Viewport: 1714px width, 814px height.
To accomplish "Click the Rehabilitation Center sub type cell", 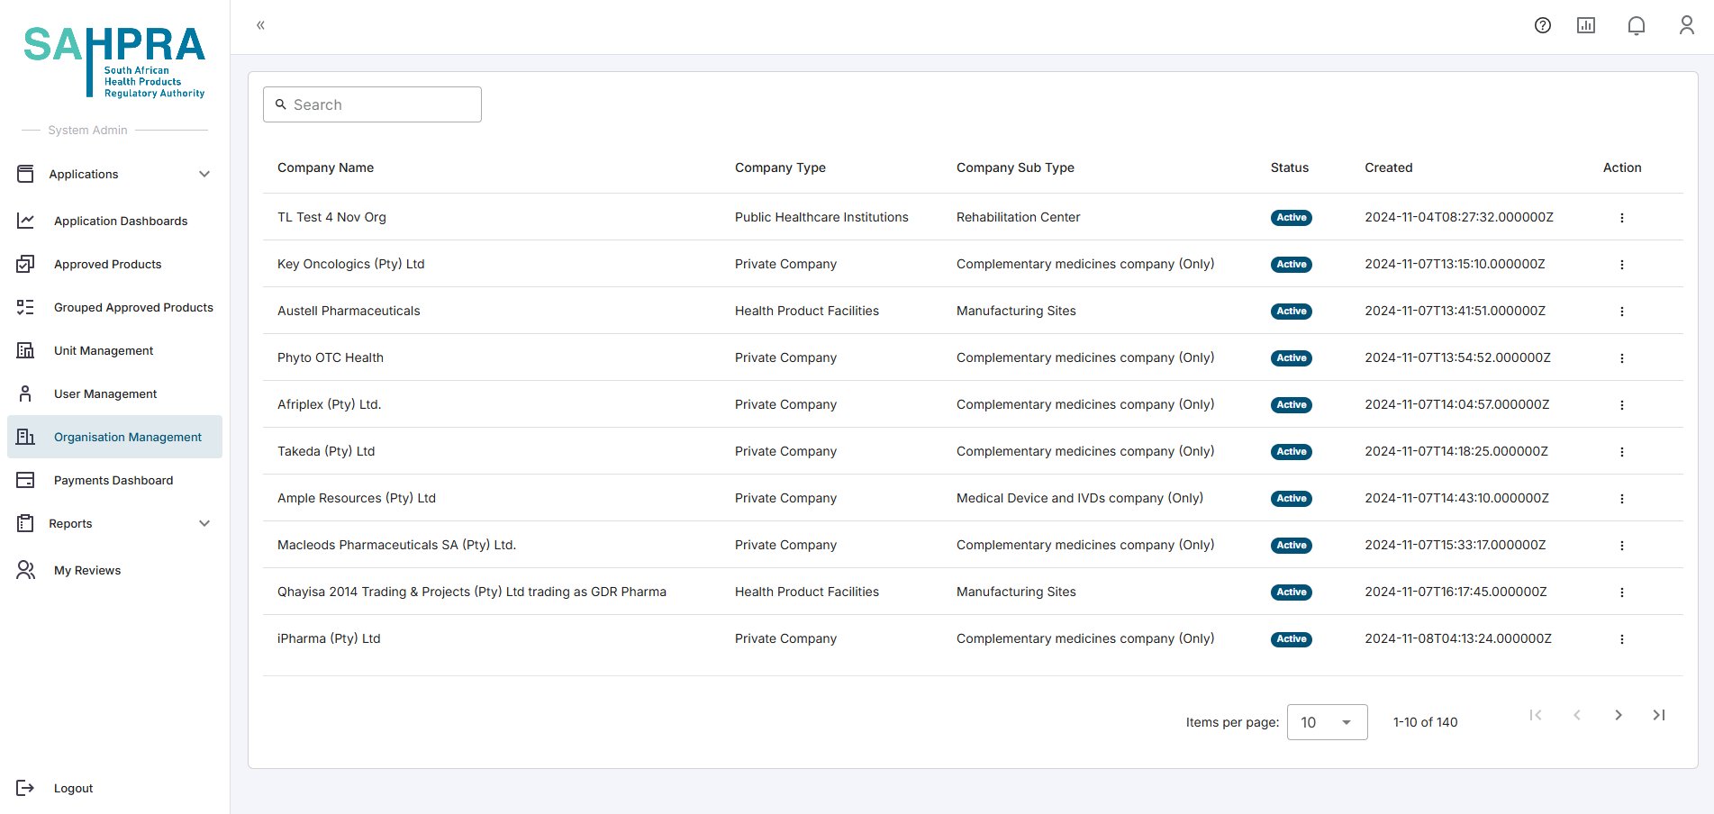I will coord(1018,217).
